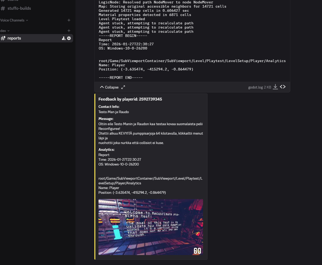Open reports channel settings gear
This screenshot has height=265, width=322.
[69, 38]
